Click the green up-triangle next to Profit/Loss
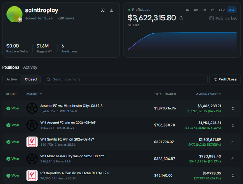The height and width of the screenshot is (184, 243). tap(129, 10)
